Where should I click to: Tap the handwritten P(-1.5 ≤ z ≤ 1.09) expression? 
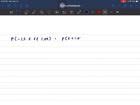(31, 39)
